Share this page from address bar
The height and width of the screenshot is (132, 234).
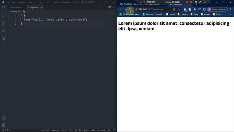point(174,10)
